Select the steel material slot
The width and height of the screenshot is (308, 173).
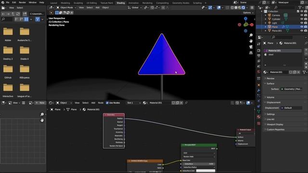click(283, 54)
